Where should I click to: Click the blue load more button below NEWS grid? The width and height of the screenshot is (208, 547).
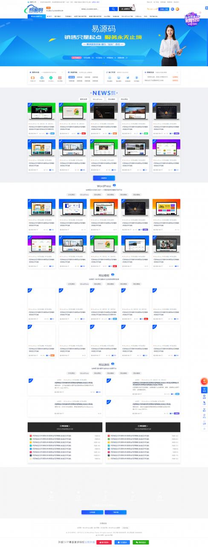[104, 177]
